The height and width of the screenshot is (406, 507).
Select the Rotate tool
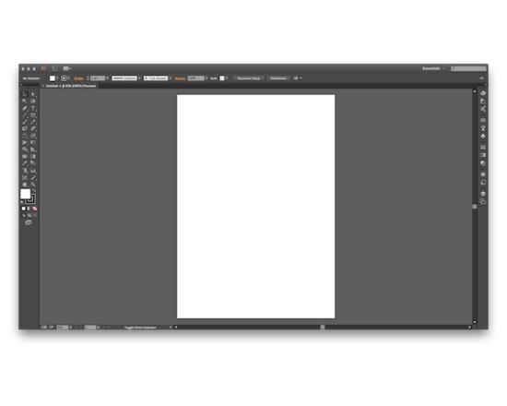point(25,136)
